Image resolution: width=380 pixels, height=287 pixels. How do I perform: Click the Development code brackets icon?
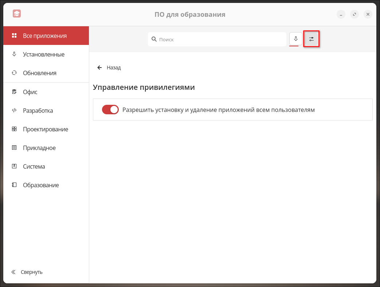coord(14,111)
